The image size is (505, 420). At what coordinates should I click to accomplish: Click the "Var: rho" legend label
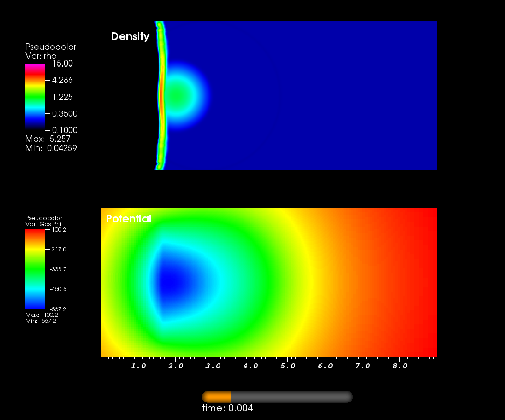coord(41,56)
